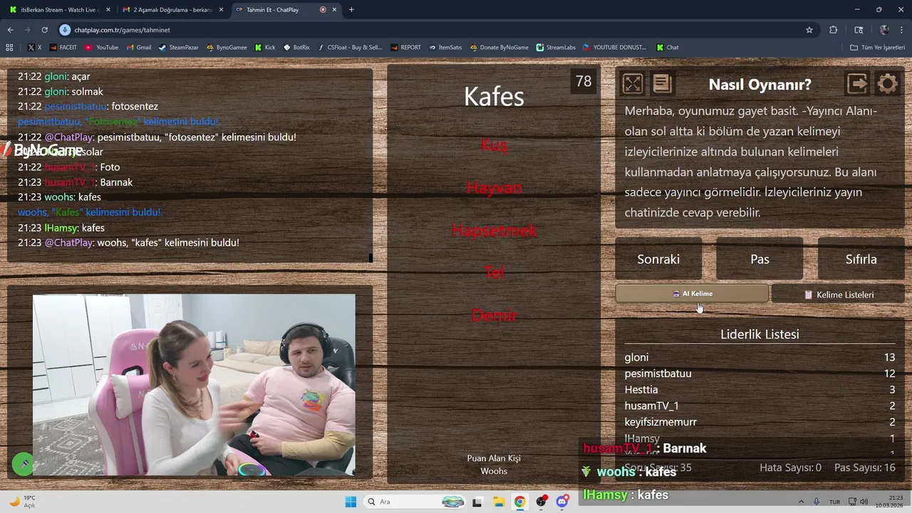Open YOUTUBE DONUST bookmark
Viewport: 912px width, 513px height.
(615, 48)
